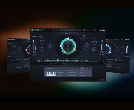Image resolution: width=134 pixels, height=110 pixels.
Task: Select the Chord tab in scale chooser
Action: click(78, 68)
